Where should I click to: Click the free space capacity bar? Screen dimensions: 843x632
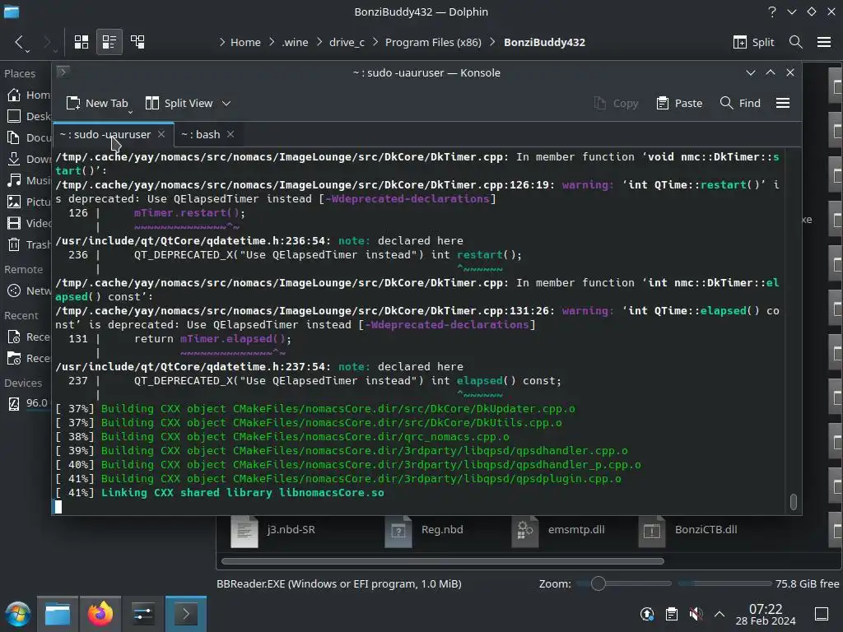[724, 583]
